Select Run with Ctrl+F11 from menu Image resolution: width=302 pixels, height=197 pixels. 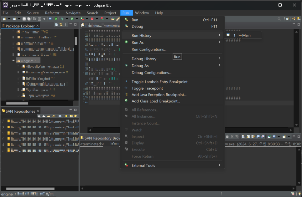(x=172, y=20)
